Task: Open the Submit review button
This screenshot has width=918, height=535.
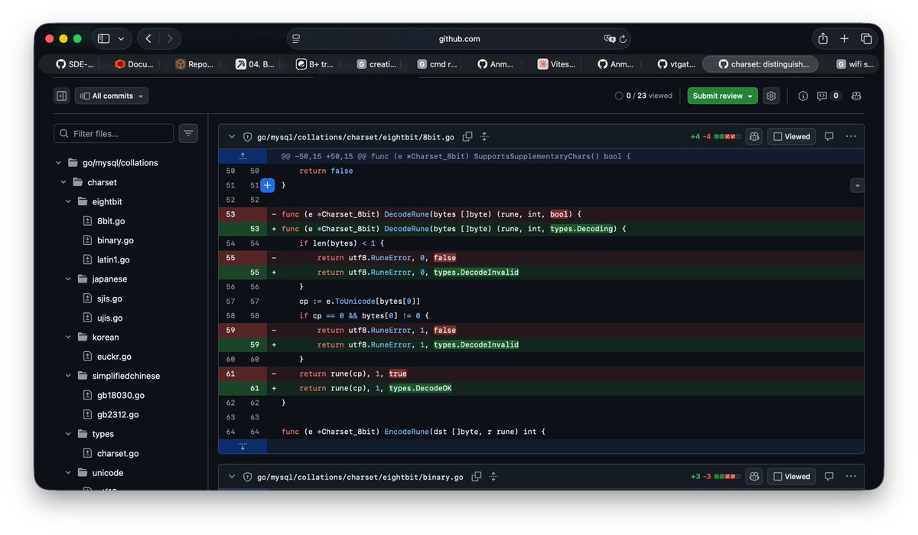Action: click(x=722, y=96)
